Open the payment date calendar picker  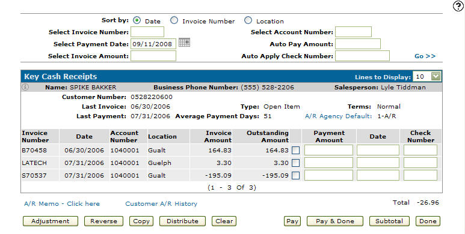pyautogui.click(x=184, y=43)
